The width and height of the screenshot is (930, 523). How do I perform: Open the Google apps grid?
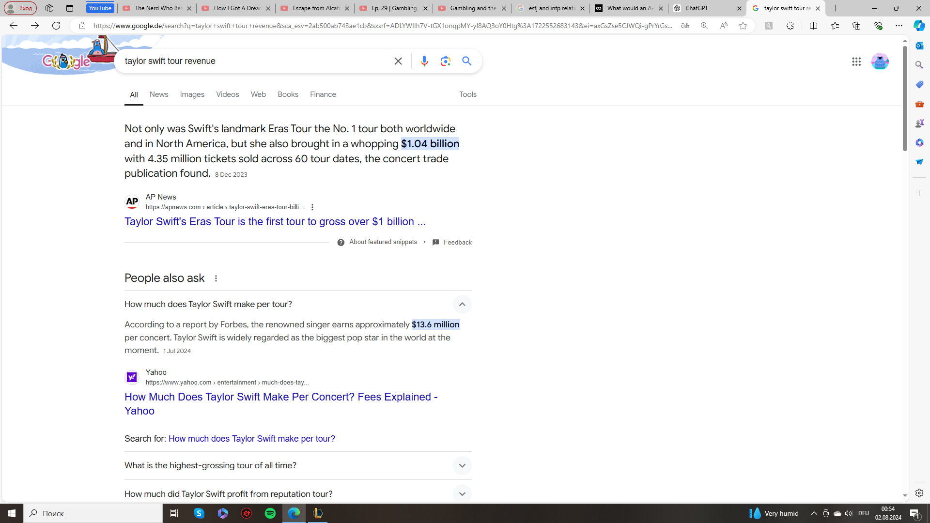coord(856,62)
